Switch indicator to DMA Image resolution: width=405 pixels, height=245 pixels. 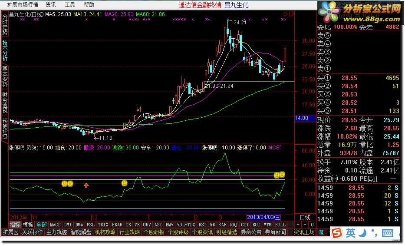pos(79,225)
